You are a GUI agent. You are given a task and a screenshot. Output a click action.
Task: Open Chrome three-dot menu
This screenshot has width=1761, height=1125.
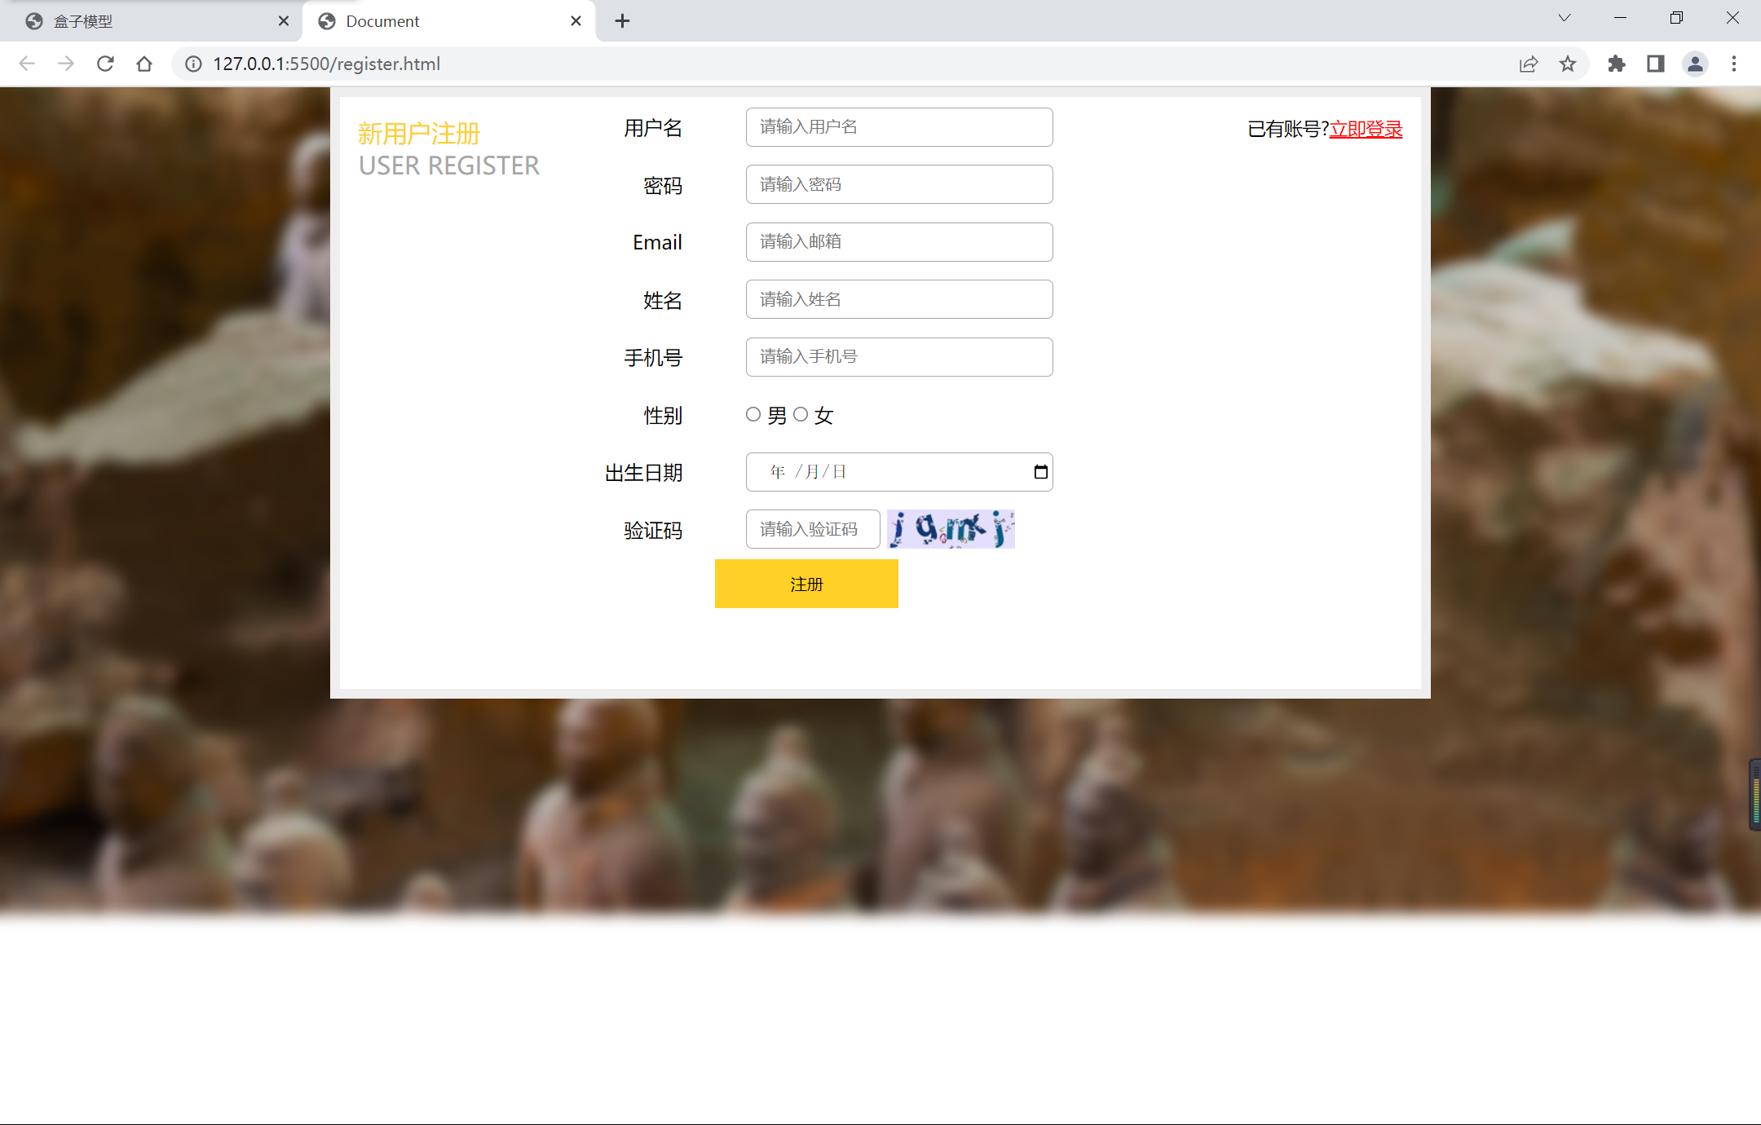tap(1734, 64)
